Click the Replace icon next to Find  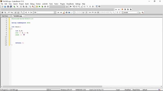pos(33,7)
